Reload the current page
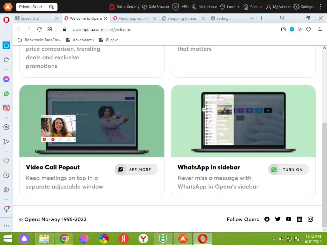This screenshot has width=327, height=245. [x=39, y=29]
